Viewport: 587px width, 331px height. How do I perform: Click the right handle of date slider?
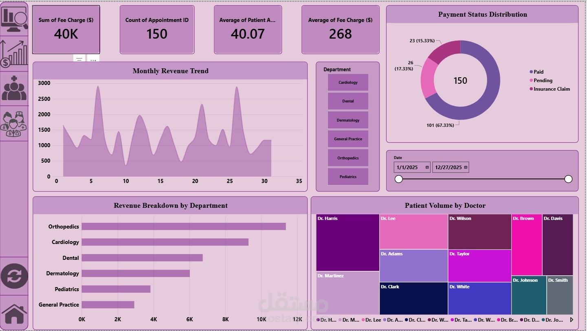[568, 179]
